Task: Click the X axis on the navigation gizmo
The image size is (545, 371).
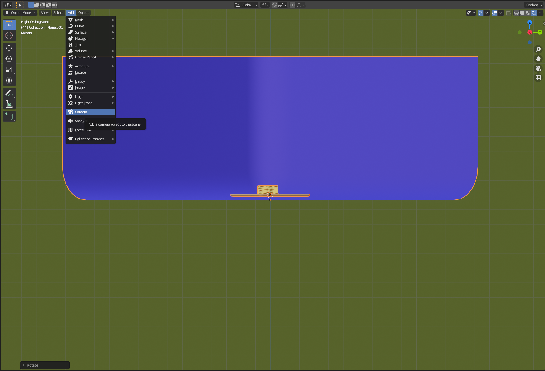Action: pyautogui.click(x=530, y=32)
